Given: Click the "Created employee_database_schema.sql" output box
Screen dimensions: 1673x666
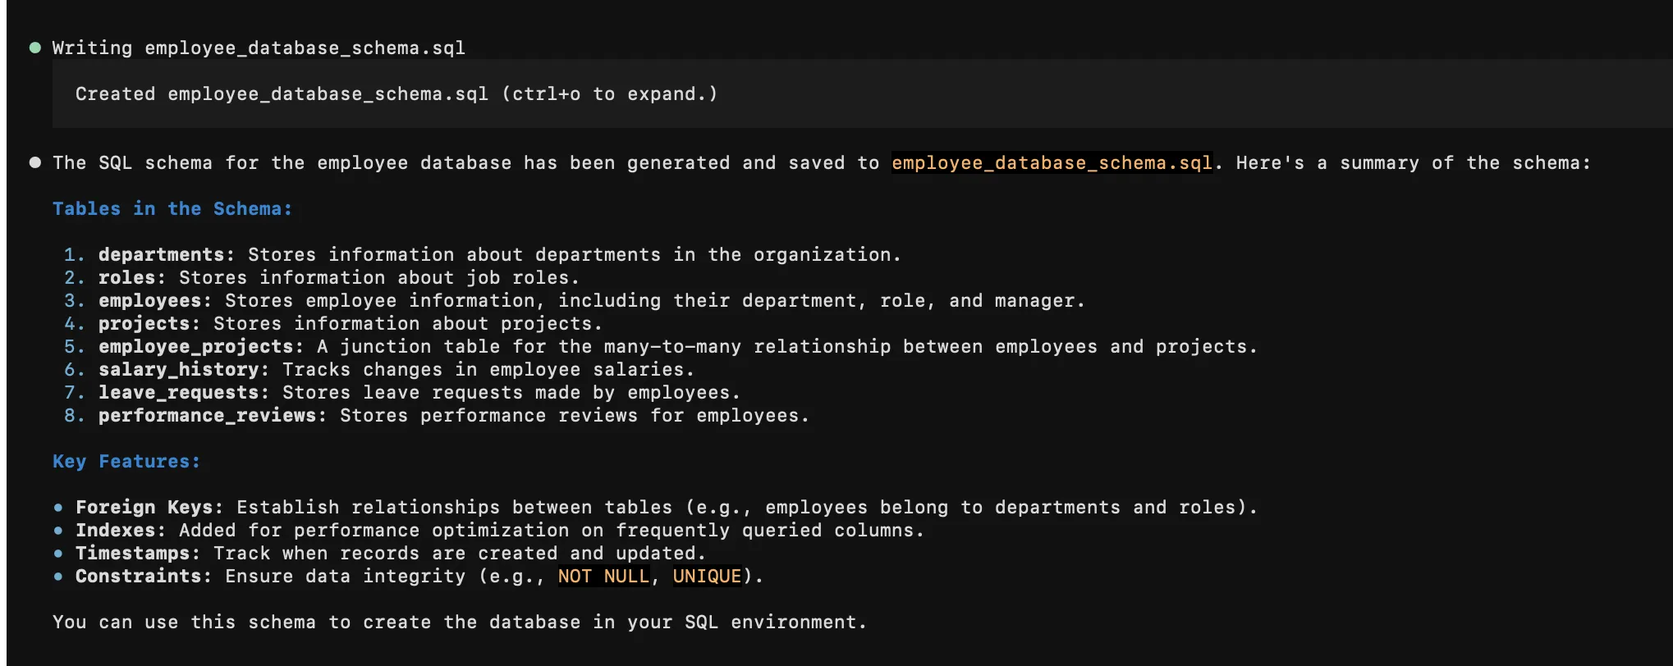Looking at the screenshot, I should [862, 94].
